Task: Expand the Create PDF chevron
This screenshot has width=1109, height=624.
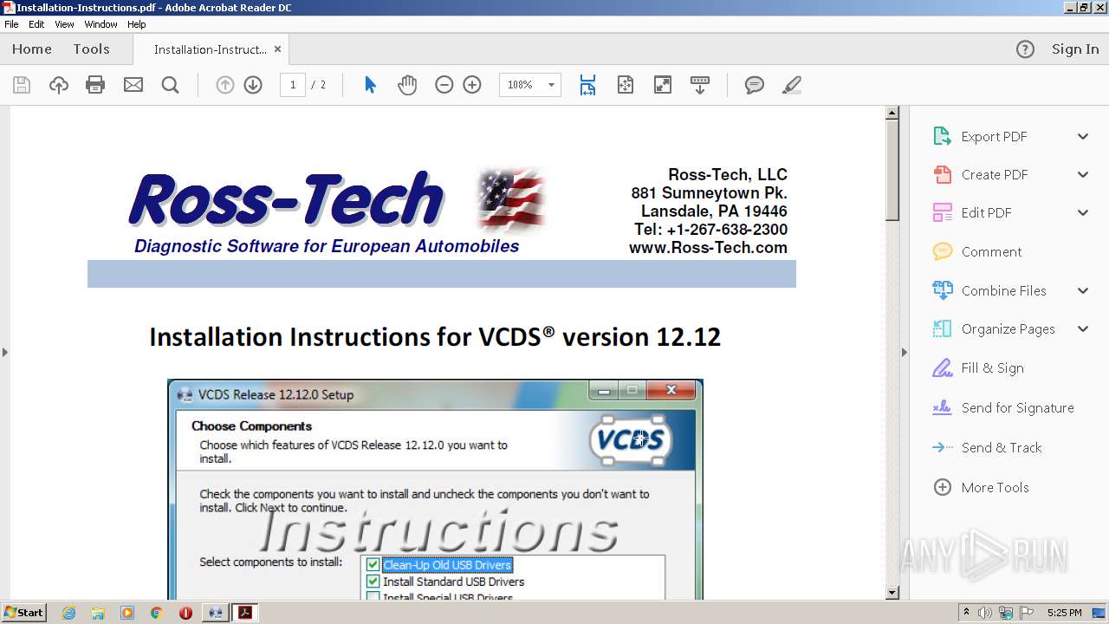Action: 1083,174
